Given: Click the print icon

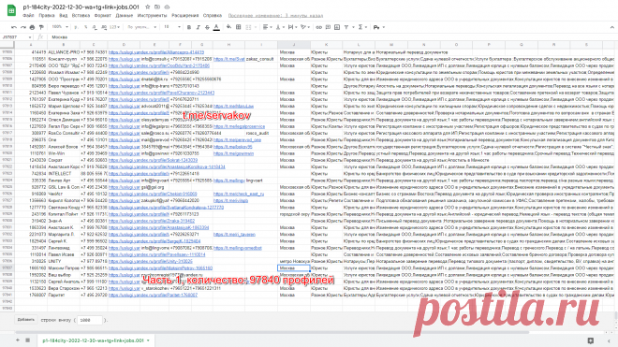Looking at the screenshot, I should click(33, 27).
